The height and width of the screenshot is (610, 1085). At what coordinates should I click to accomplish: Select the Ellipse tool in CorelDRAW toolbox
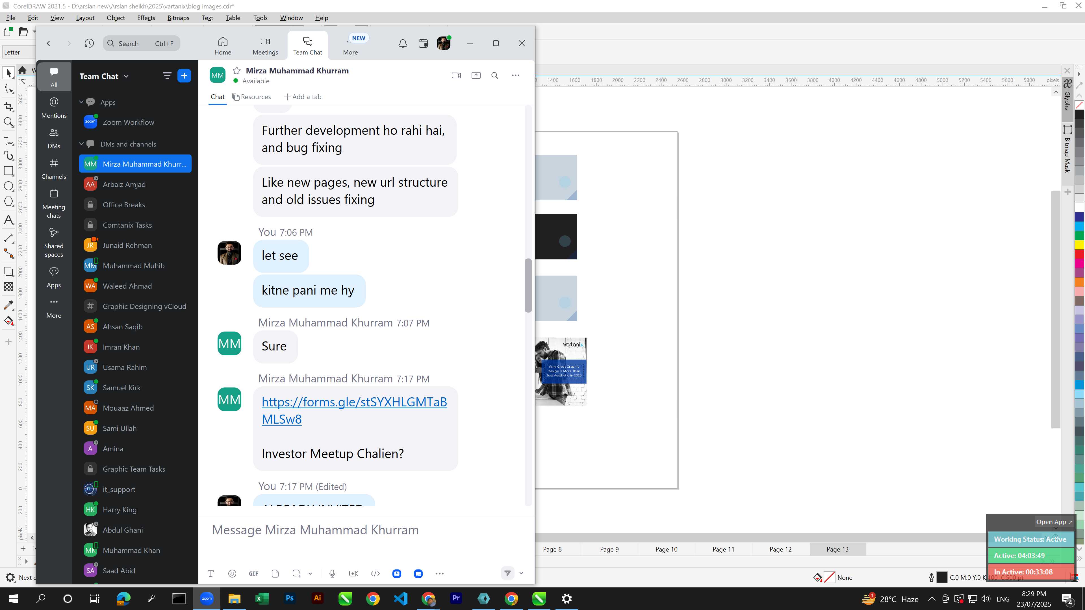click(8, 186)
